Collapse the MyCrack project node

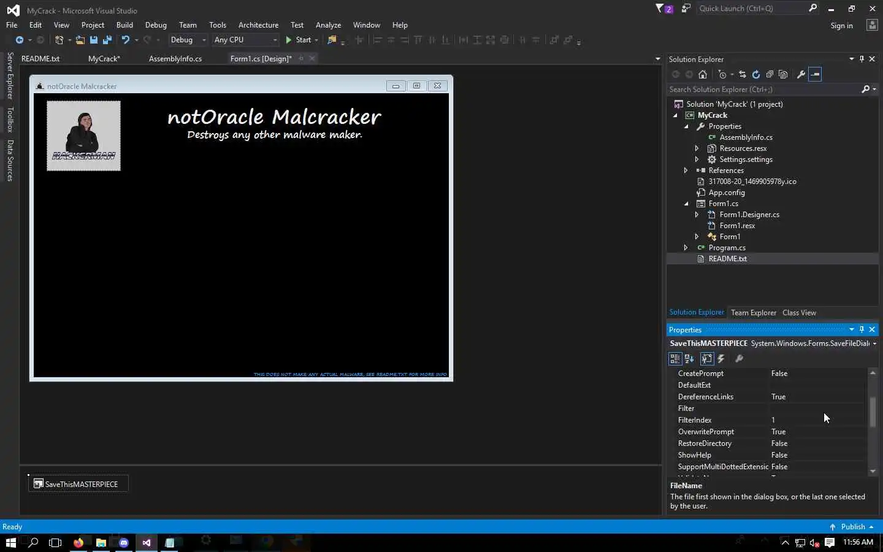point(676,115)
